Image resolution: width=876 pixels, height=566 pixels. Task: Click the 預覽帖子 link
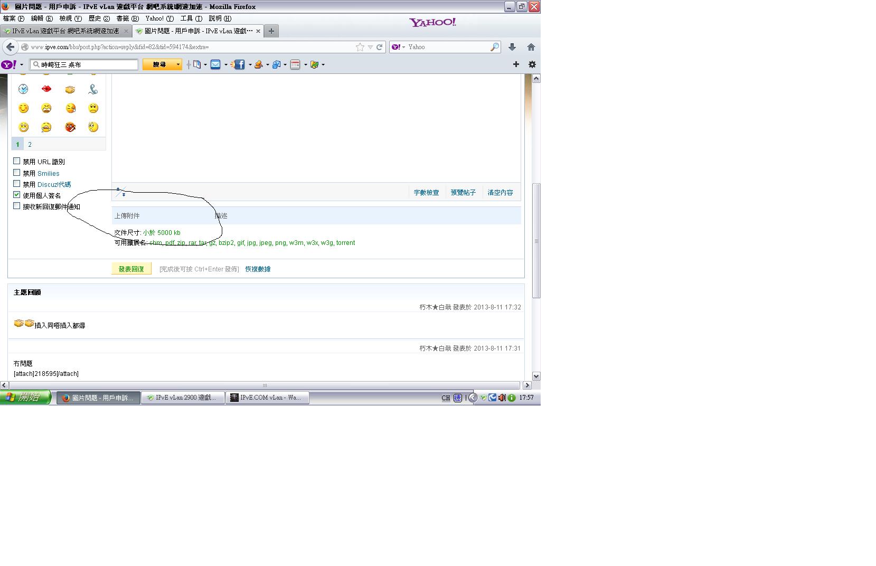pyautogui.click(x=463, y=193)
